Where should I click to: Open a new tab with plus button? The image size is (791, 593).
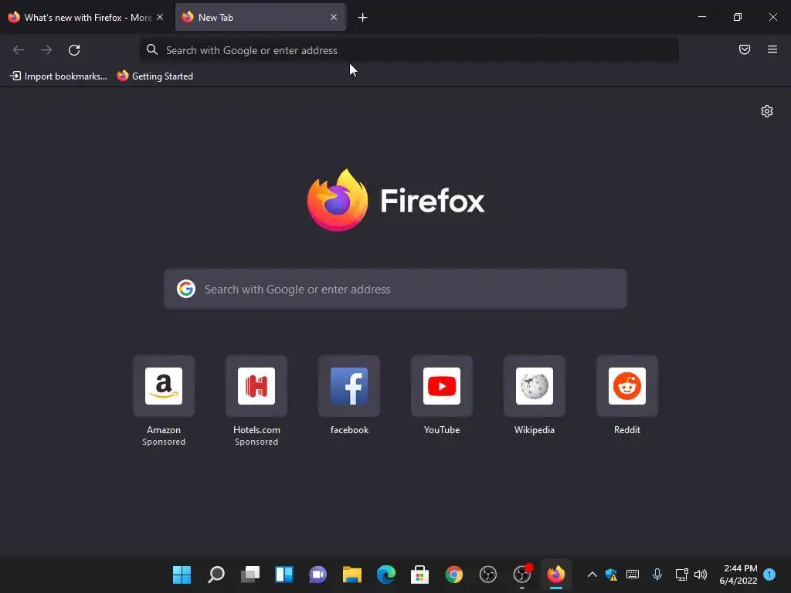363,18
